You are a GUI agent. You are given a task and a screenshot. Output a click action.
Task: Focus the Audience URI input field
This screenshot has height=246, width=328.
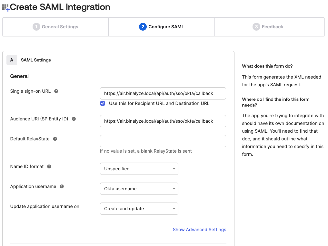(x=163, y=121)
